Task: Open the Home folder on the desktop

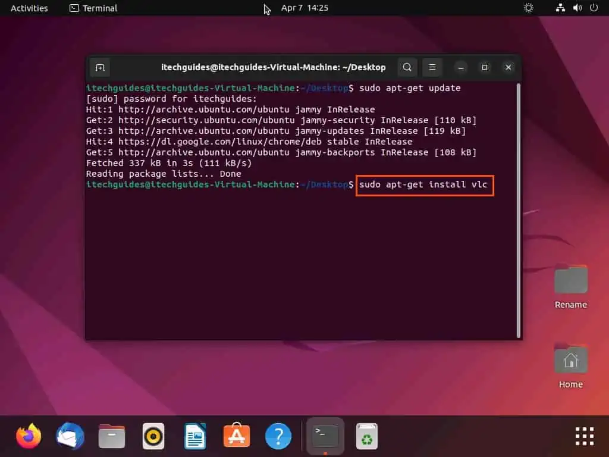Action: pos(570,360)
